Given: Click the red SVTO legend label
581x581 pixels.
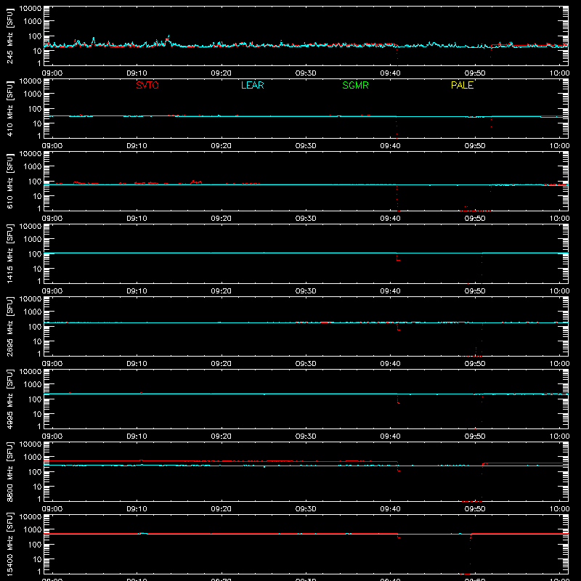Looking at the screenshot, I should point(147,85).
